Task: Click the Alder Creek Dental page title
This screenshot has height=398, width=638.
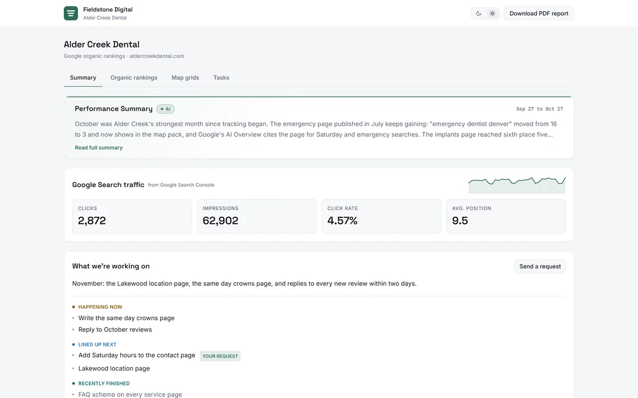Action: coord(102,44)
